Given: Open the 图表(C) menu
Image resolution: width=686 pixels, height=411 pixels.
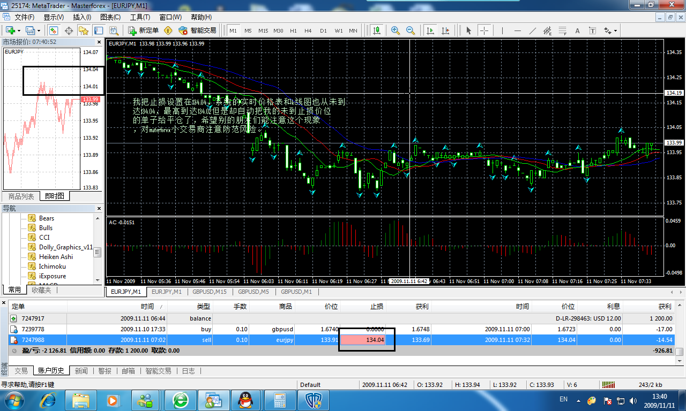Looking at the screenshot, I should pyautogui.click(x=110, y=17).
